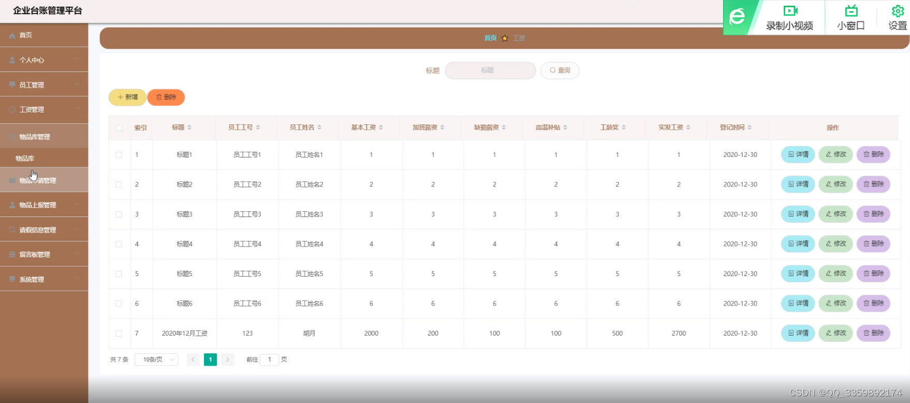Check the checkbox for row 标题6
Screen dimensions: 910x403
tap(119, 304)
